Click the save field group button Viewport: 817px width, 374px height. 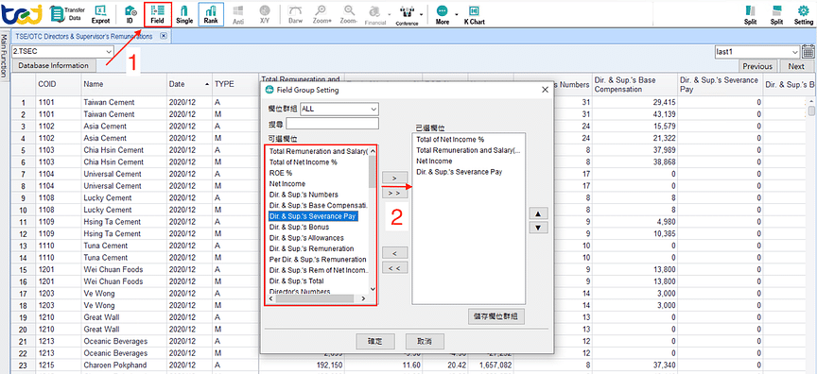(x=496, y=316)
